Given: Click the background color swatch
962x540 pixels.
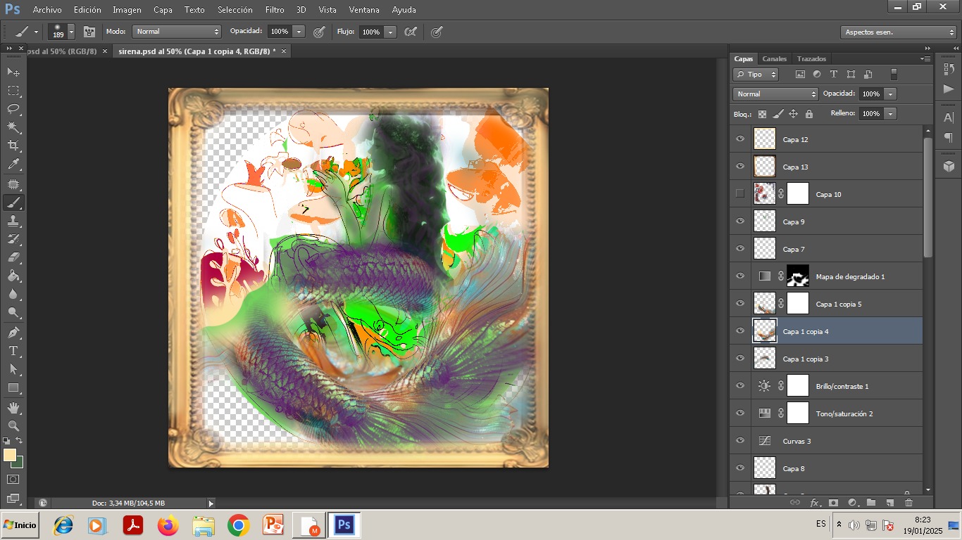Looking at the screenshot, I should coord(18,463).
